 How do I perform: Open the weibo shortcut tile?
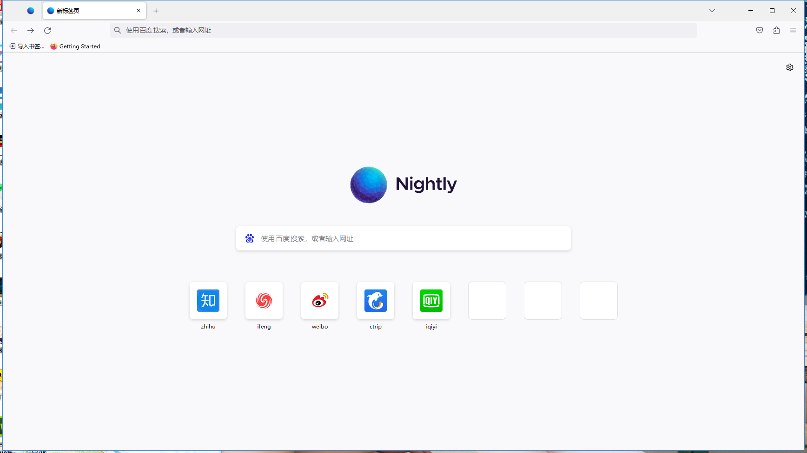(320, 301)
